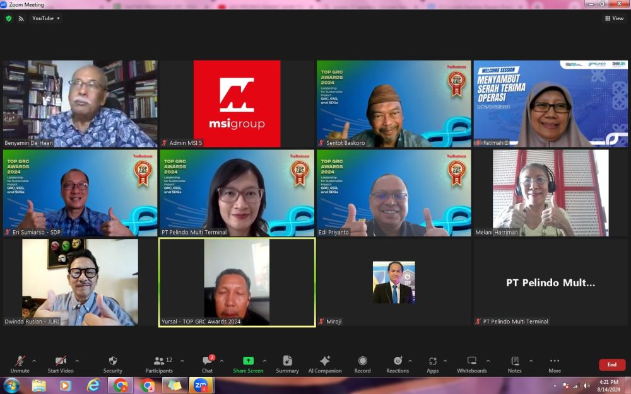Screen dimensions: 631x394
Task: Expand Notes options arrow
Action: [x=531, y=361]
